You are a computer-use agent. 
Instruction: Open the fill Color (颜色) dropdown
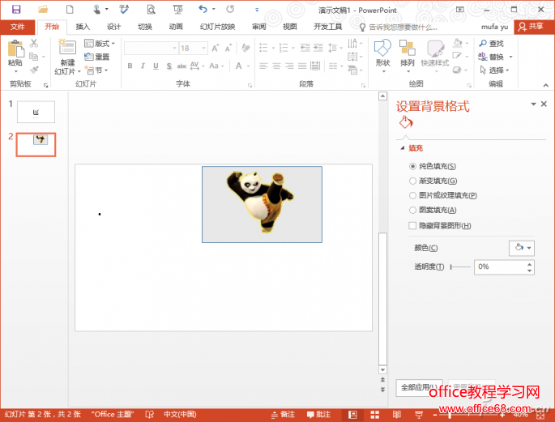click(x=521, y=248)
